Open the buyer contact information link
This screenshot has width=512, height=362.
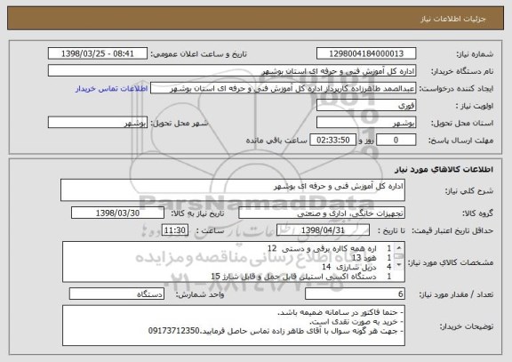(112, 89)
